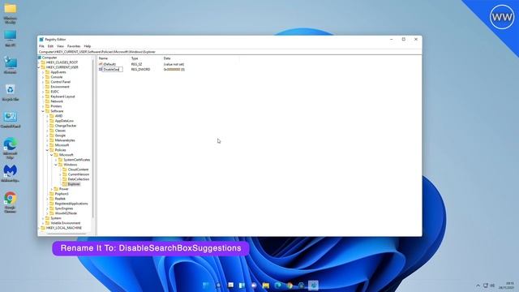Click the tree pane horizontal scrollbar
Image resolution: width=519 pixels, height=292 pixels.
tap(66, 234)
